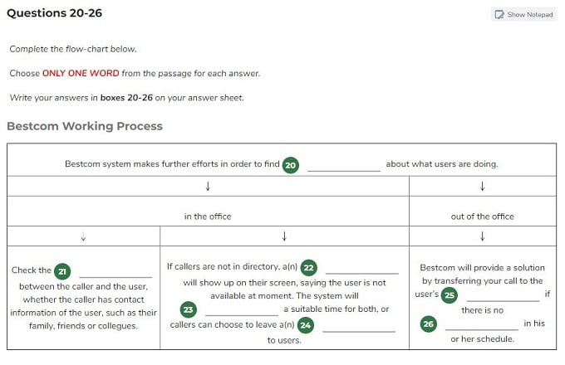Viewport: 565px width, 365px height.
Task: Click the green number 26 badge
Action: click(429, 324)
